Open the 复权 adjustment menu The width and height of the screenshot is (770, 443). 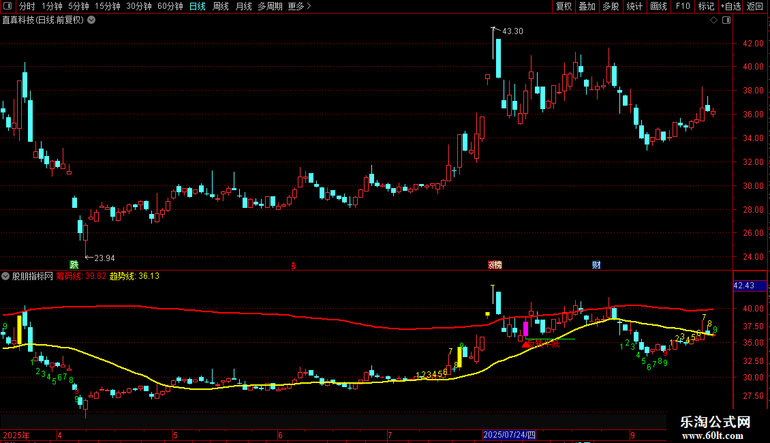click(x=564, y=6)
